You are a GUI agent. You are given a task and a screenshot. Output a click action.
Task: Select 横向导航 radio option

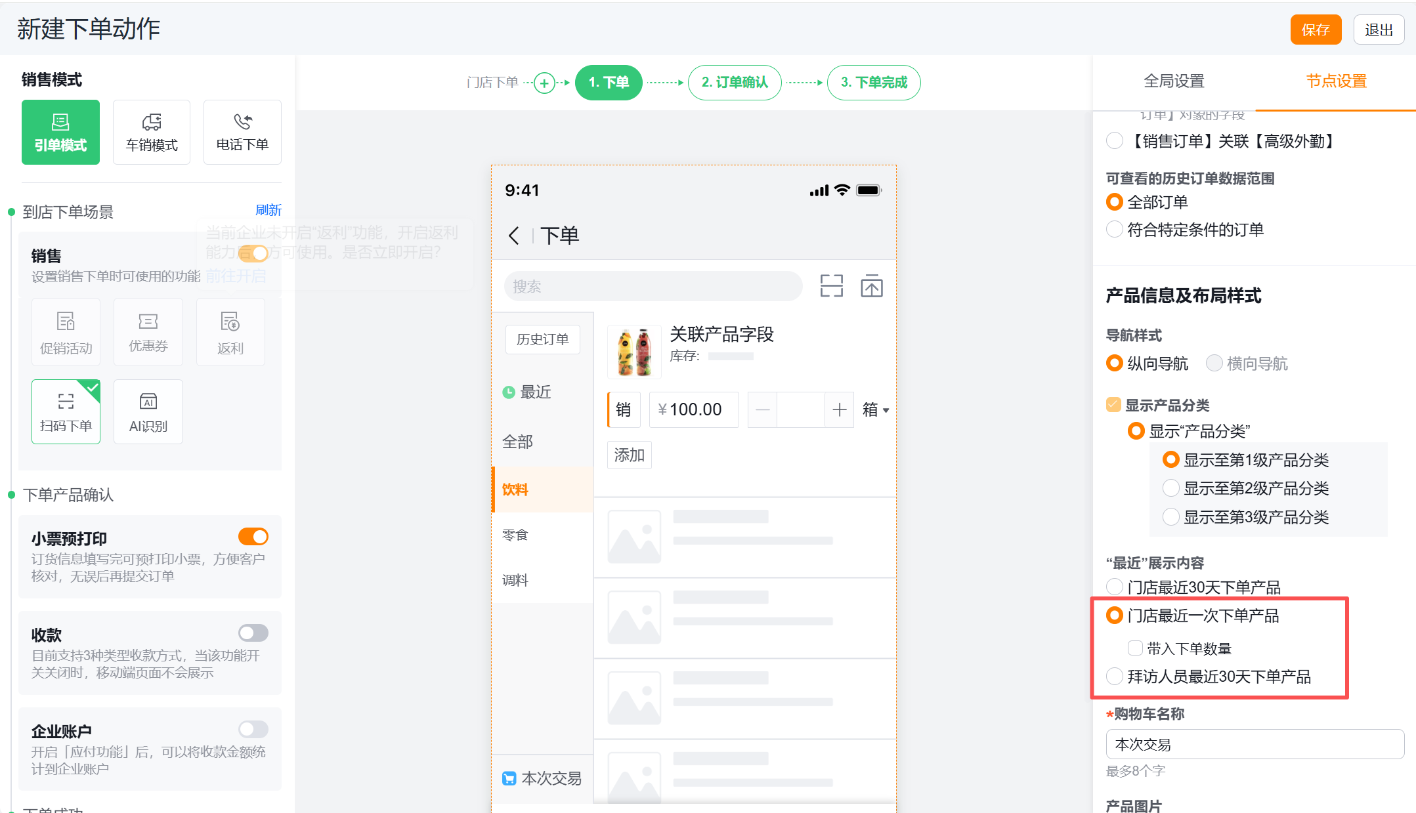(1214, 363)
